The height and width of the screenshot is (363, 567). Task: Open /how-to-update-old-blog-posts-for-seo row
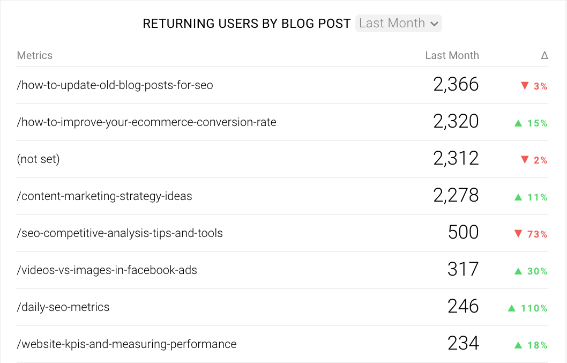pyautogui.click(x=282, y=85)
